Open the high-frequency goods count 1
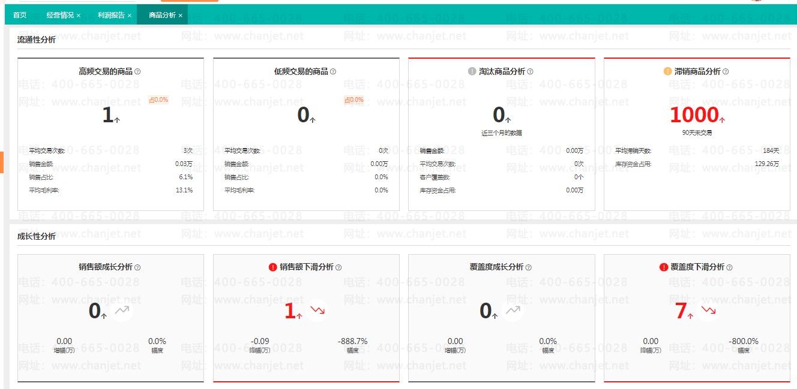Screen dimensions: 797x389 click(x=108, y=115)
